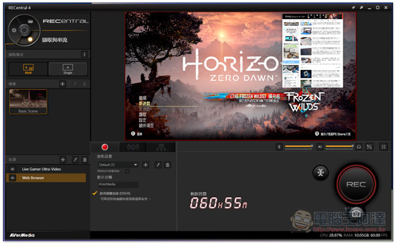Switch to Multi capture mode
396x244 pixels.
click(x=28, y=69)
